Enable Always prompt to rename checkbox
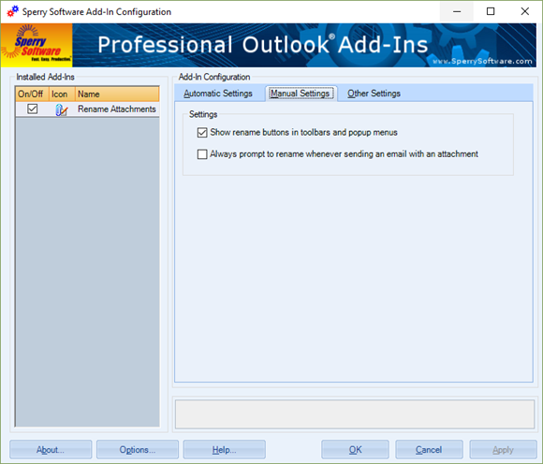543x464 pixels. pyautogui.click(x=202, y=154)
